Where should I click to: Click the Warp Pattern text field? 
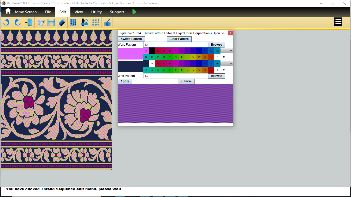coord(175,45)
